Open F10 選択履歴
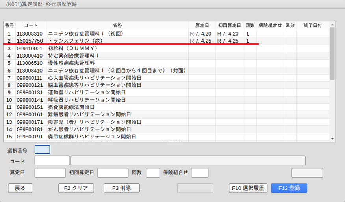 248,188
